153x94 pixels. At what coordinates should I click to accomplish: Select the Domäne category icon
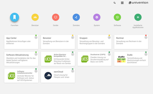coord(76,17)
